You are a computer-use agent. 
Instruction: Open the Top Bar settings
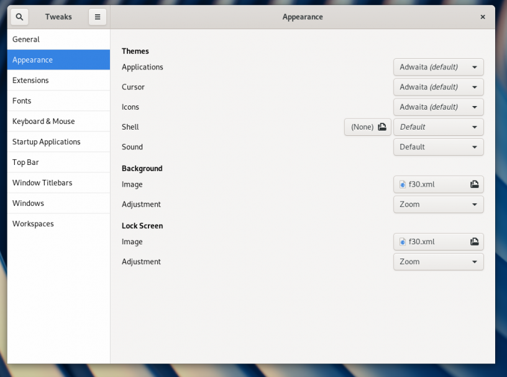(x=58, y=162)
